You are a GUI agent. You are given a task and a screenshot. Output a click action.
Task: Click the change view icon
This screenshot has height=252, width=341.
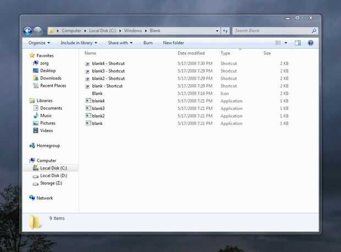coord(278,43)
